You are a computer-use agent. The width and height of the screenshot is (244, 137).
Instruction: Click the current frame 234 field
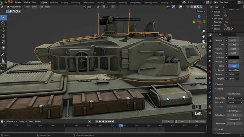(x=168, y=121)
